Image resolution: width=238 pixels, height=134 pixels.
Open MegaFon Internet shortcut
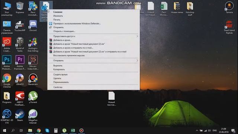(33, 117)
